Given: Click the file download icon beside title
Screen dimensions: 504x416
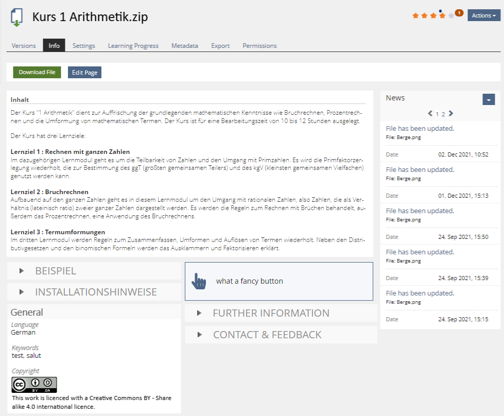Looking at the screenshot, I should pos(17,18).
